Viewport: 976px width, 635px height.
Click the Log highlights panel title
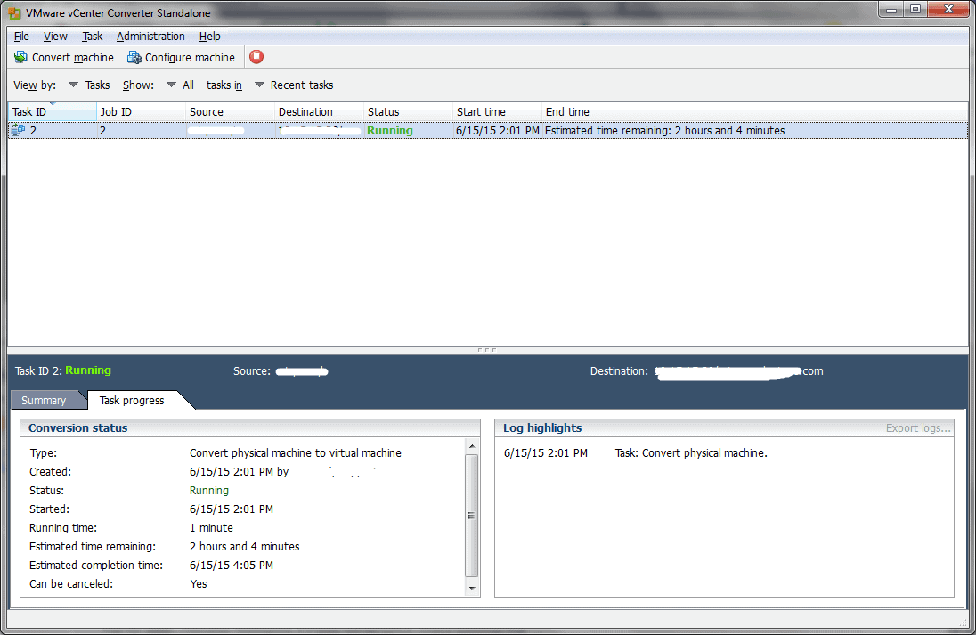pos(542,427)
